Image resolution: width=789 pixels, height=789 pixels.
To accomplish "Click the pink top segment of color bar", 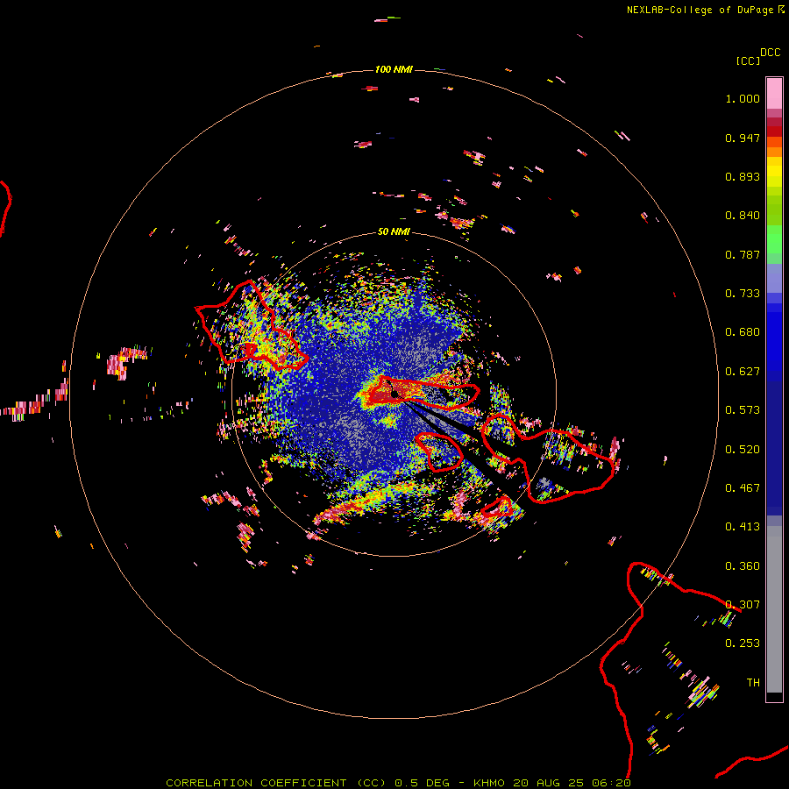I will coord(774,93).
